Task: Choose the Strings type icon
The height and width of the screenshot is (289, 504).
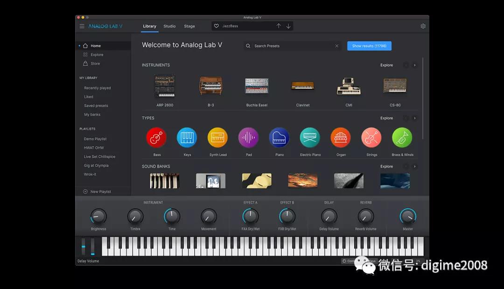Action: (371, 138)
